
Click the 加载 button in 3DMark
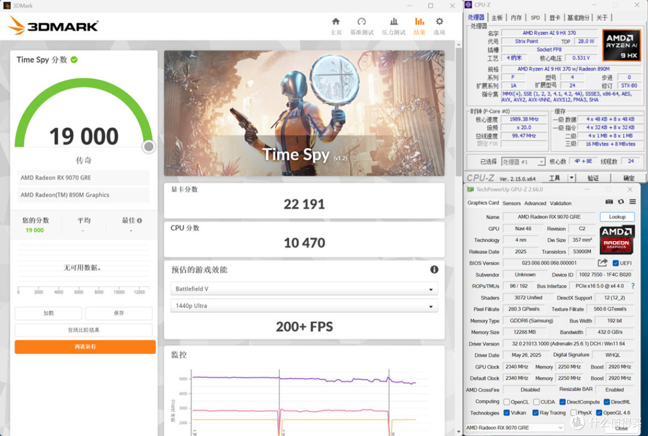coord(49,313)
